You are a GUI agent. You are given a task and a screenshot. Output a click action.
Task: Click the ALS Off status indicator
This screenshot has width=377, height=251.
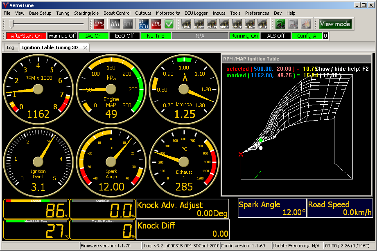(x=275, y=36)
